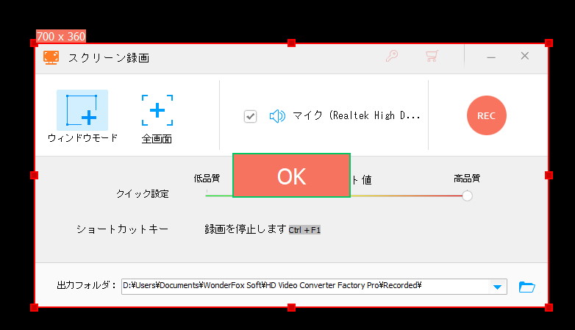This screenshot has height=330, width=575.
Task: Click the top-center red resize handle
Action: point(291,43)
